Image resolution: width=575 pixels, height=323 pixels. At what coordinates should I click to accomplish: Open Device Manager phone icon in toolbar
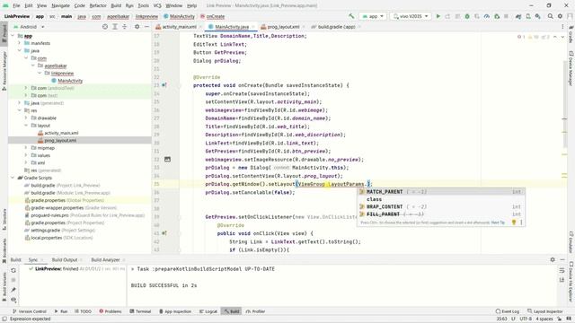(528, 16)
